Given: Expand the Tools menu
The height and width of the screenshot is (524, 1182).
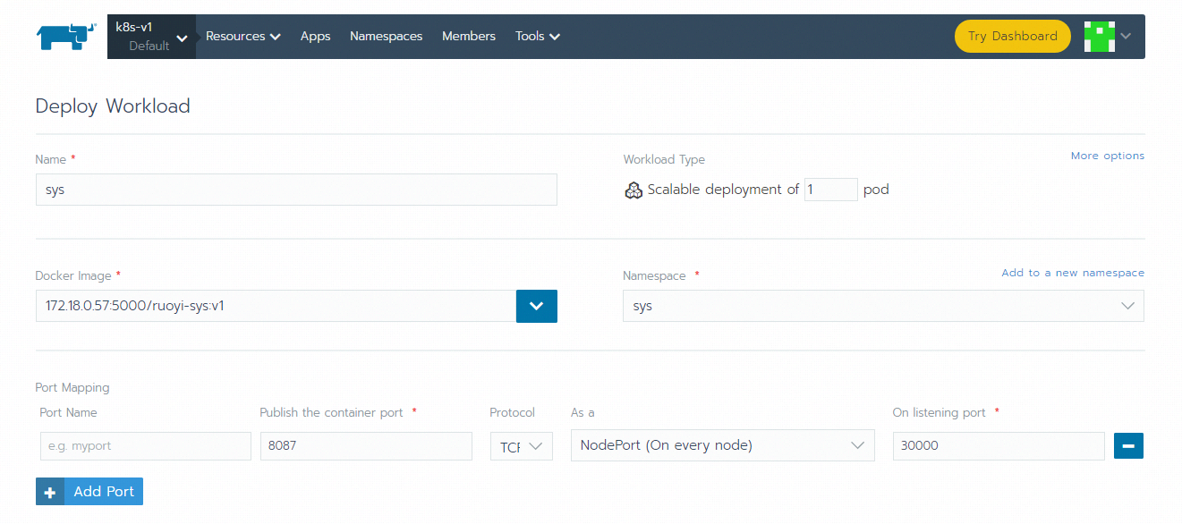Looking at the screenshot, I should coord(537,37).
